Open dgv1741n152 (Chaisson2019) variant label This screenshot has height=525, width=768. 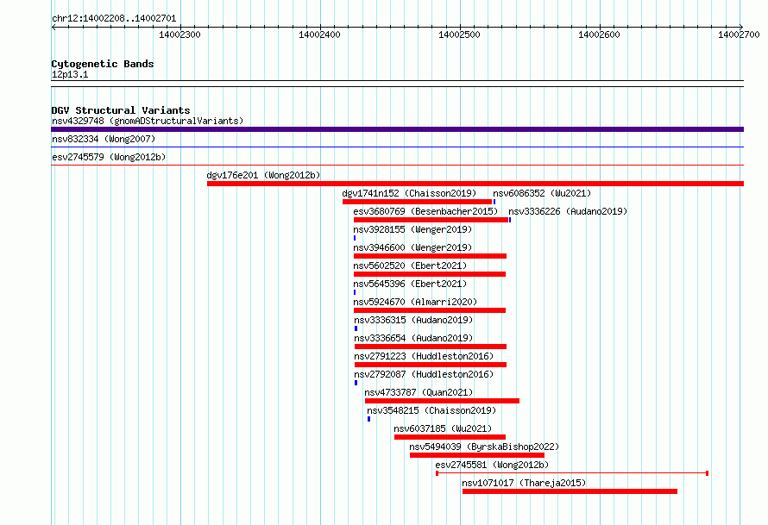[409, 193]
